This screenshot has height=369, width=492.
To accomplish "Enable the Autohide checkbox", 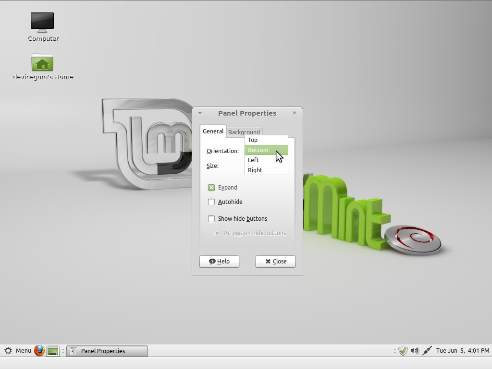I will (x=211, y=202).
